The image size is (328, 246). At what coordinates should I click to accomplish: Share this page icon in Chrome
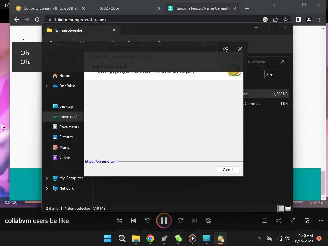[x=275, y=20]
